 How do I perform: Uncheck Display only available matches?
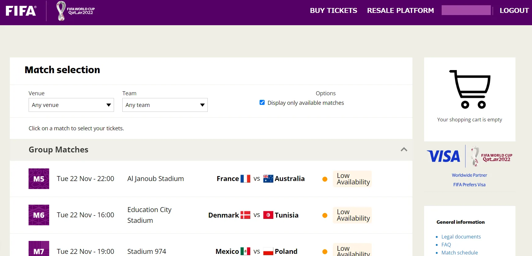point(262,103)
